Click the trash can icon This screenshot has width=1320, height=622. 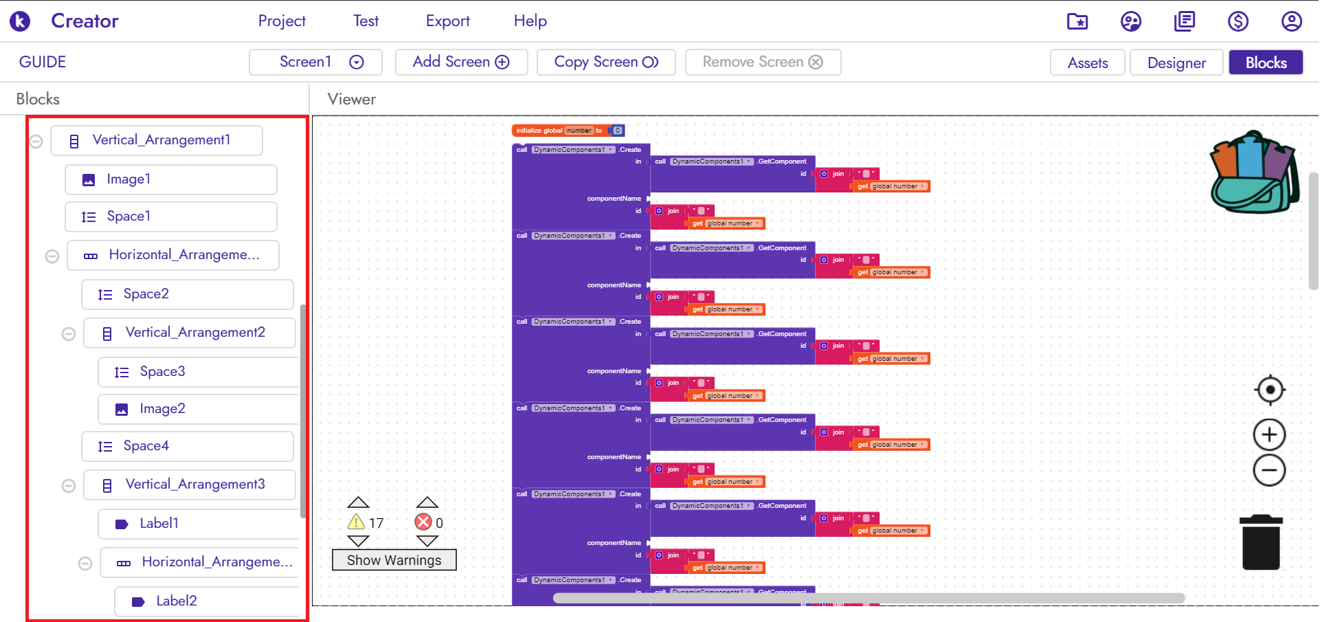1261,543
